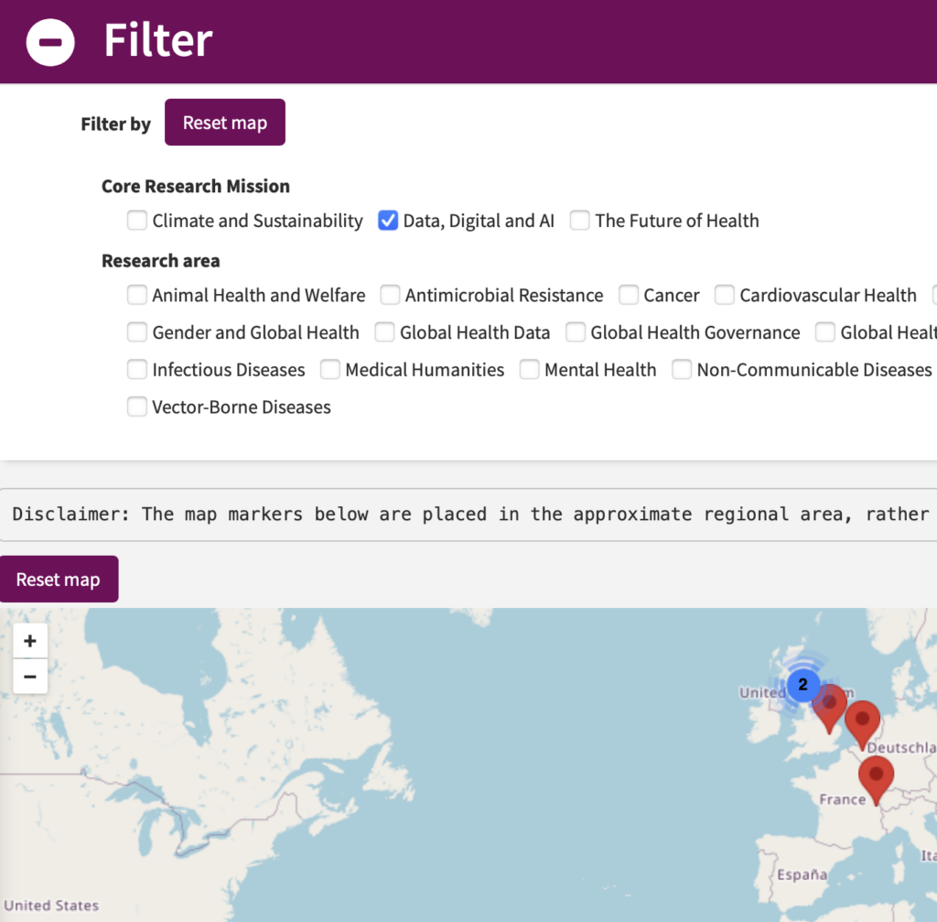Zoom in on the map with the plus control
The width and height of the screenshot is (937, 922).
30,641
